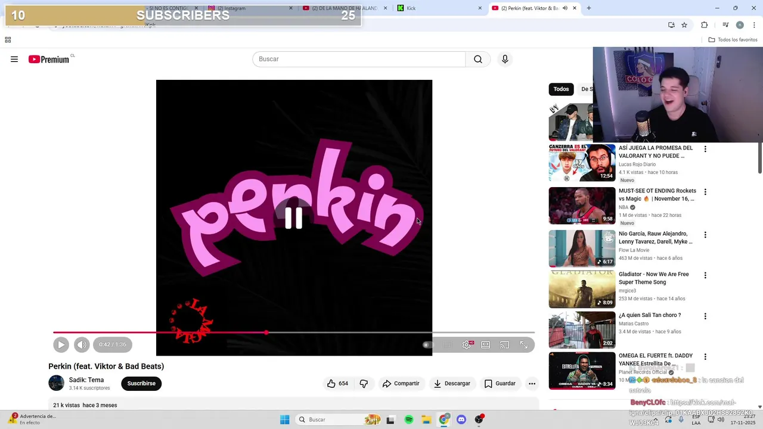Select the Todos filter chip
Screen dimensions: 763x429
tap(561, 89)
